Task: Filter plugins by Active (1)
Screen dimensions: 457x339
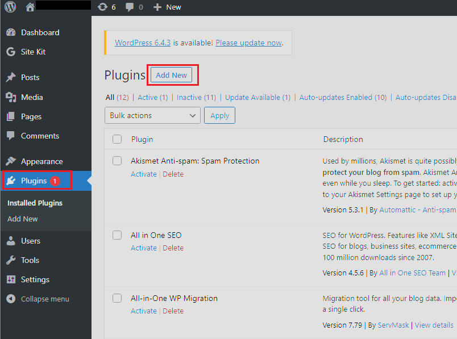Action: (x=153, y=97)
